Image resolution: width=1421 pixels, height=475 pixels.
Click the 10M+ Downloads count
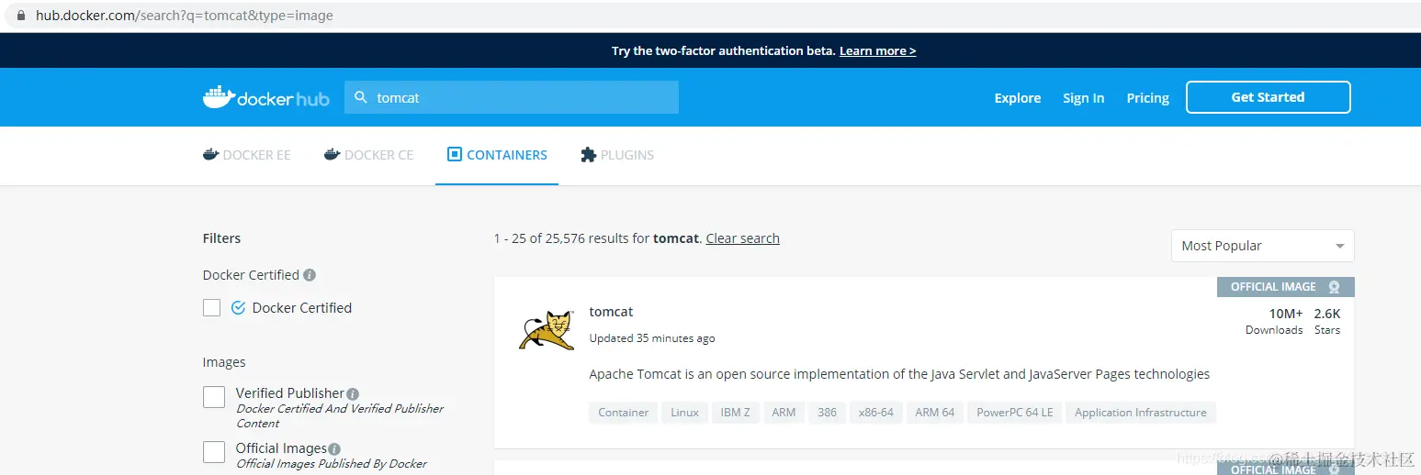click(x=1275, y=321)
